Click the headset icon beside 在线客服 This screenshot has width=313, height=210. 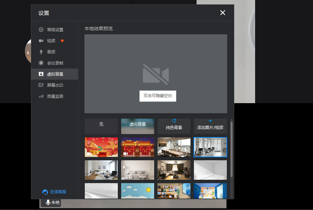coord(45,192)
